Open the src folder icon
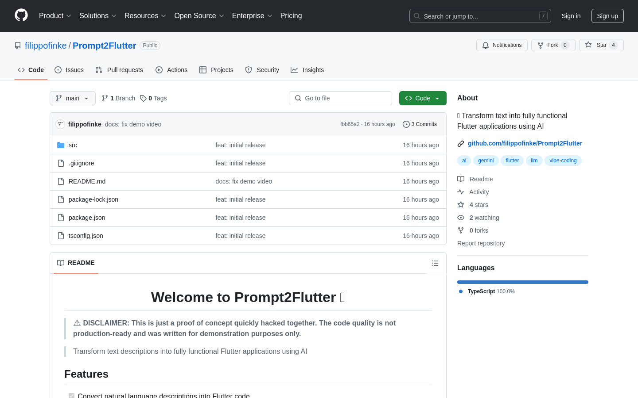 tap(61, 145)
